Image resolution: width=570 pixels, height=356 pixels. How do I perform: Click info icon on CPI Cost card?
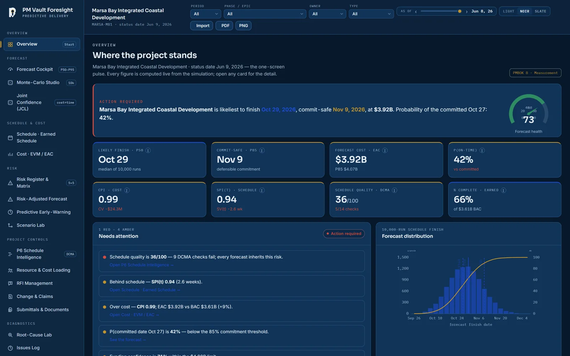click(127, 190)
